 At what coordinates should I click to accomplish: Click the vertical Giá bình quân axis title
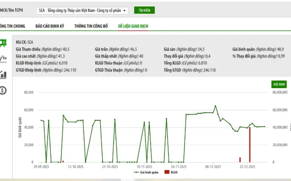(x=20, y=127)
